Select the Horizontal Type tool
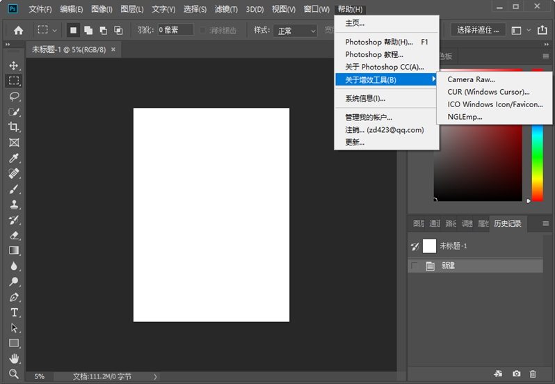The image size is (555, 384). click(x=14, y=312)
